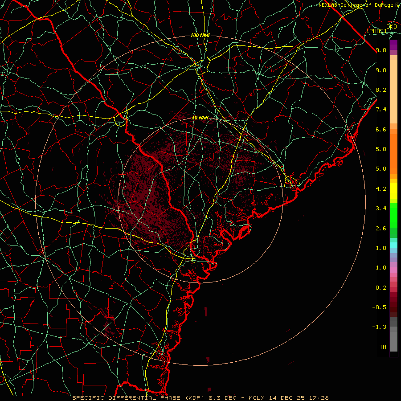The image size is (401, 401).
Task: Pick the cyan swatch beside 1.8
Action: (x=393, y=245)
